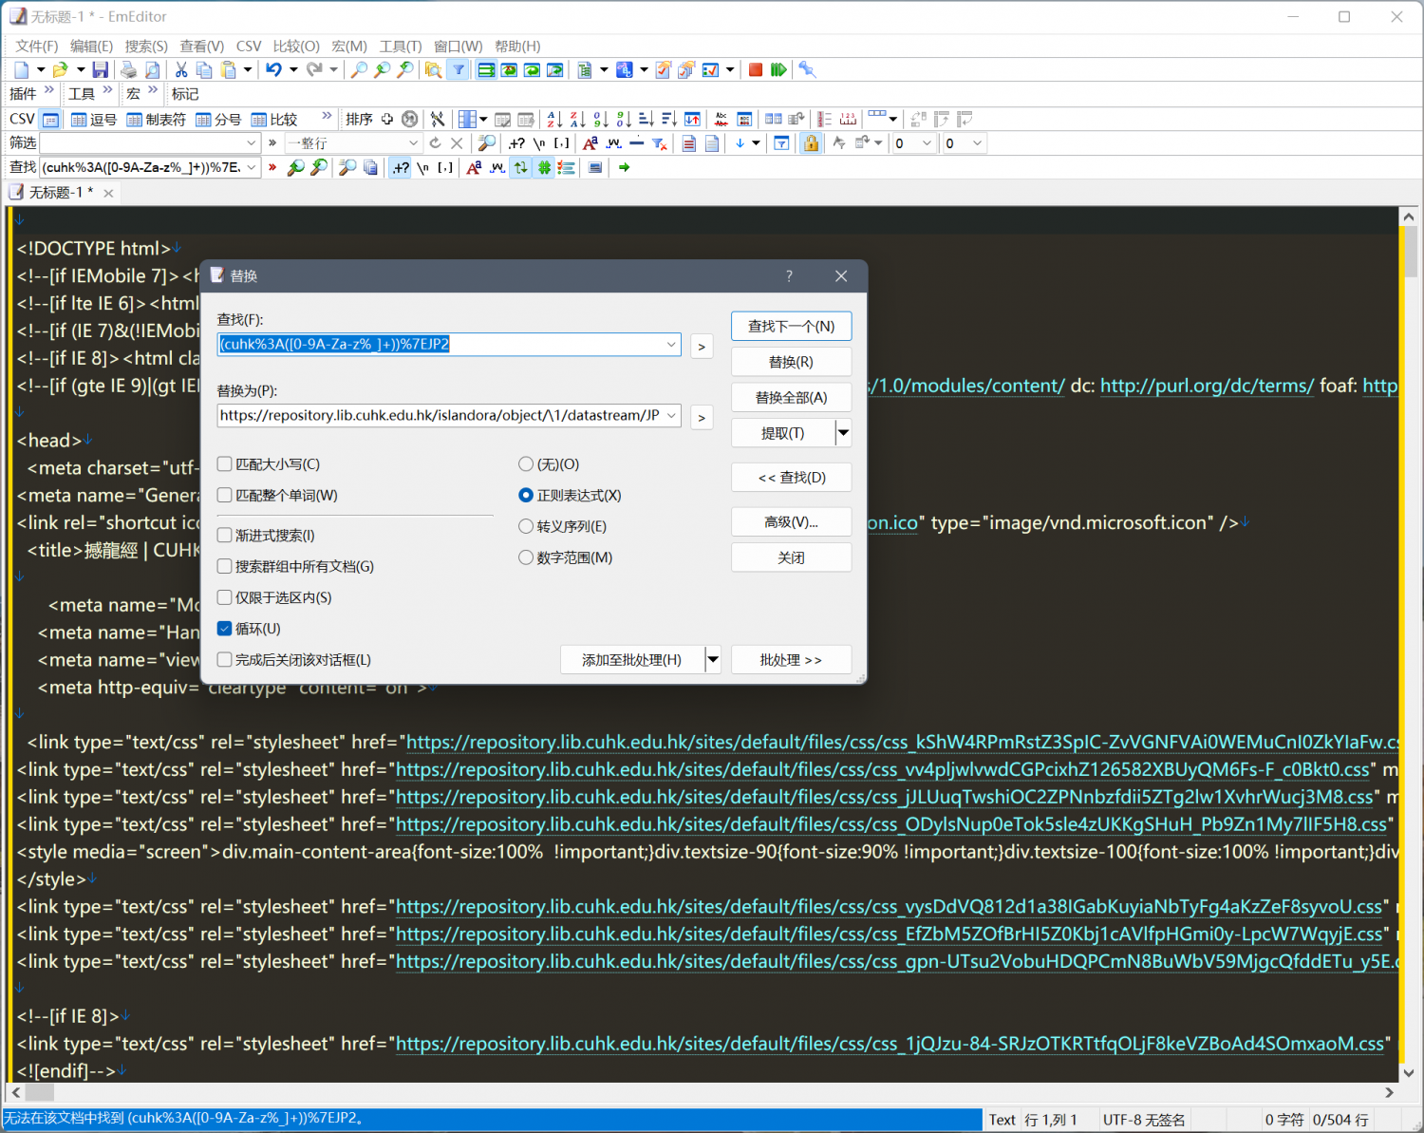1424x1133 pixels.
Task: Click the Replace (替换) button
Action: coord(791,362)
